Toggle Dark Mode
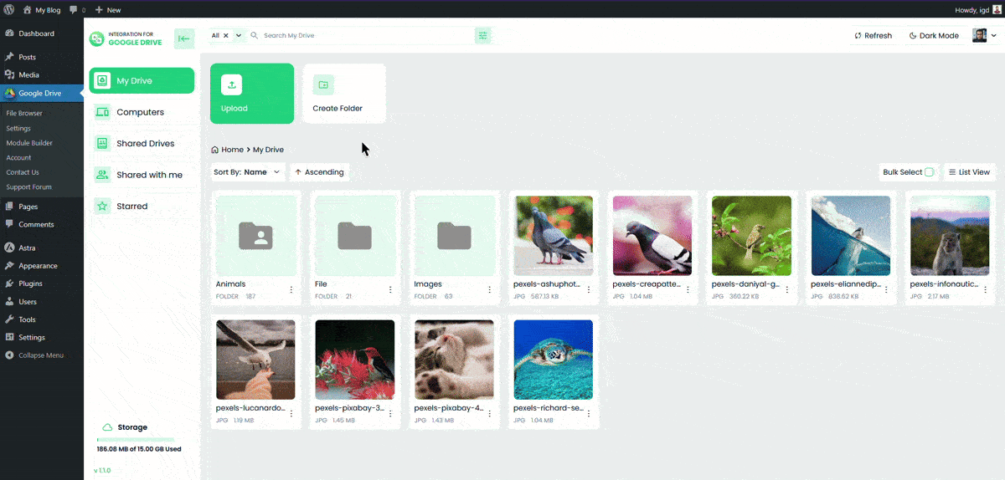 (x=934, y=36)
